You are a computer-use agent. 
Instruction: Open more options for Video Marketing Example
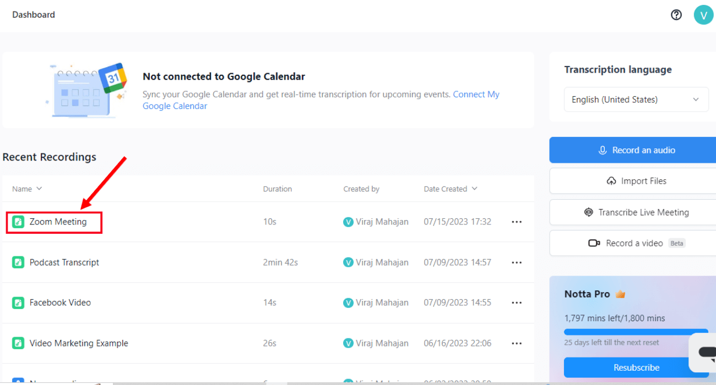point(517,344)
